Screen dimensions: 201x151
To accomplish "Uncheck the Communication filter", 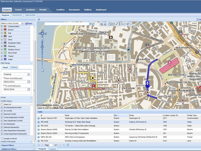I will pyautogui.click(x=2, y=27).
